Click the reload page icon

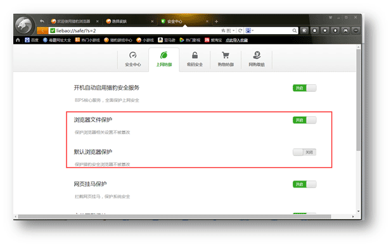tap(240, 30)
